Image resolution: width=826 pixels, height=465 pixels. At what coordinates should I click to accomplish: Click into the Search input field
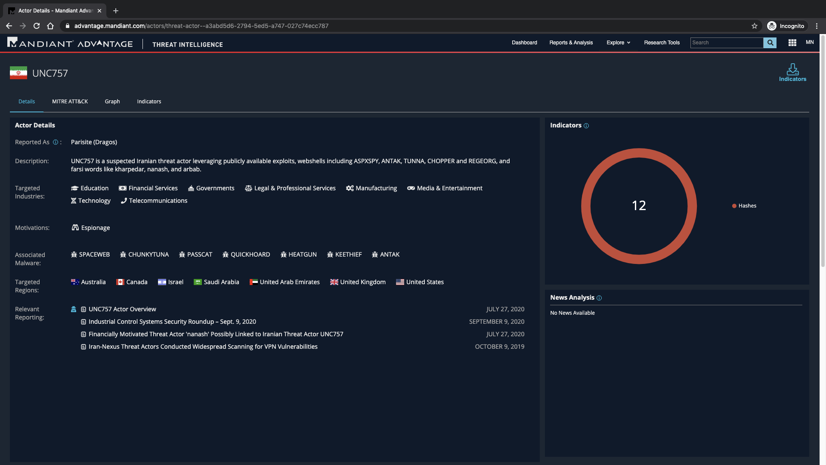click(726, 43)
